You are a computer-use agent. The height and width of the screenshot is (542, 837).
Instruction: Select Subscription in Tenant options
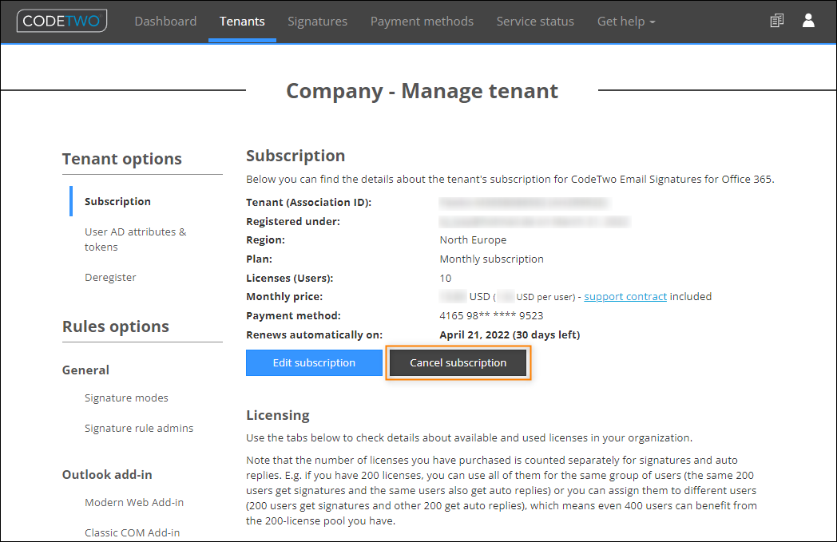117,202
